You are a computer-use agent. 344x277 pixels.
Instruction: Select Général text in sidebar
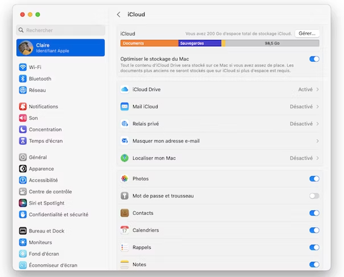click(x=38, y=157)
